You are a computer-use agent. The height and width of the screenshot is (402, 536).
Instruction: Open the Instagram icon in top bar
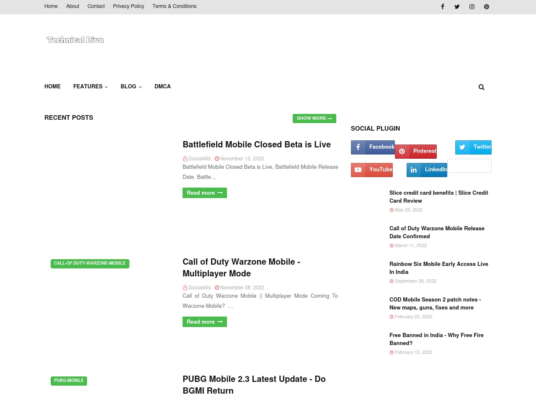[x=472, y=6]
